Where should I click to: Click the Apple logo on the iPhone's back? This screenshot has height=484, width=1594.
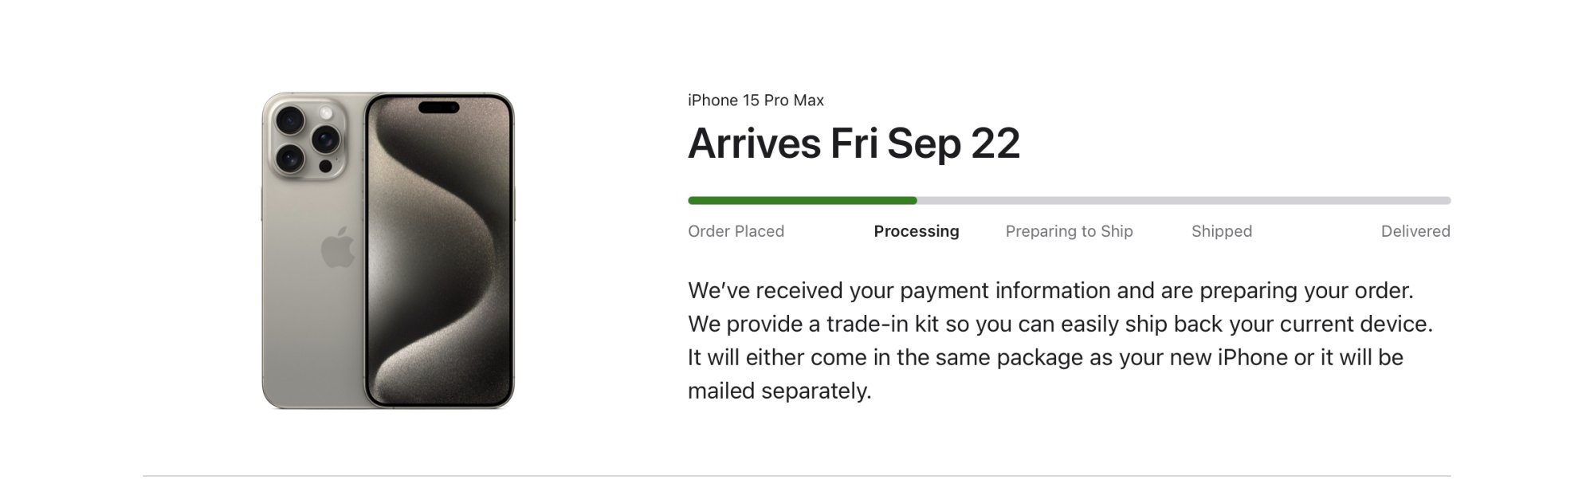click(338, 247)
